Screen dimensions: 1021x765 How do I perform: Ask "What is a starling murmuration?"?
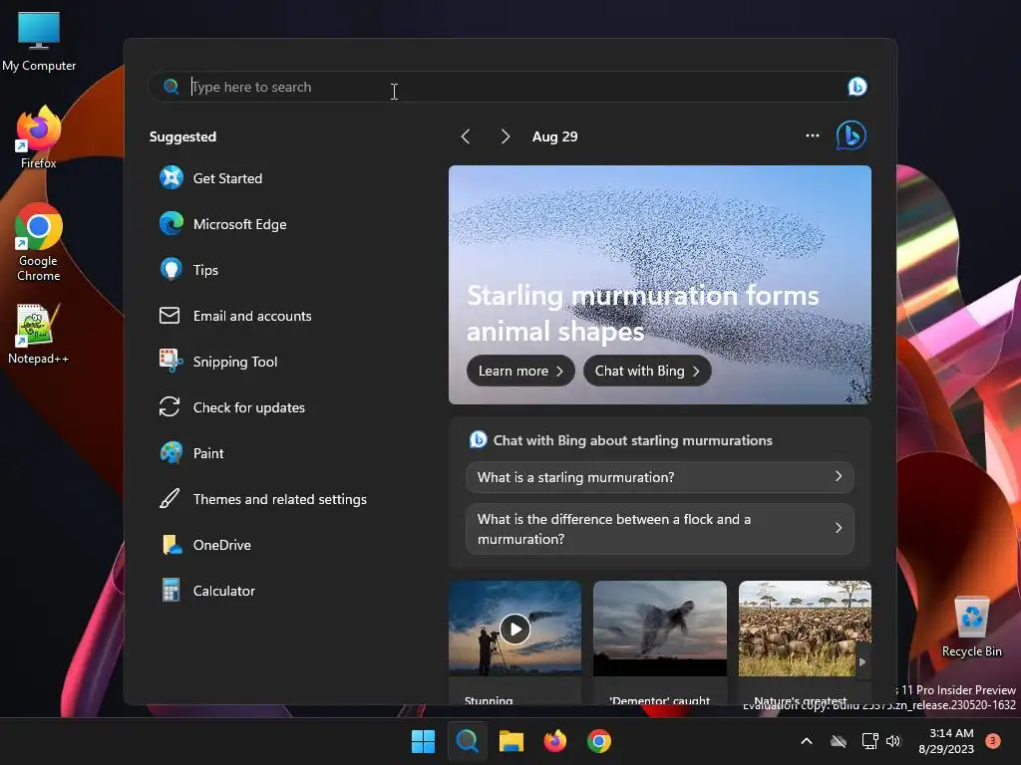tap(660, 477)
